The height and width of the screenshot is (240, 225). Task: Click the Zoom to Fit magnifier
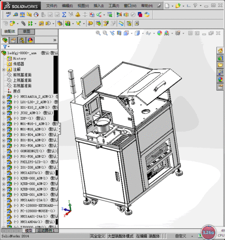[x=98, y=33]
